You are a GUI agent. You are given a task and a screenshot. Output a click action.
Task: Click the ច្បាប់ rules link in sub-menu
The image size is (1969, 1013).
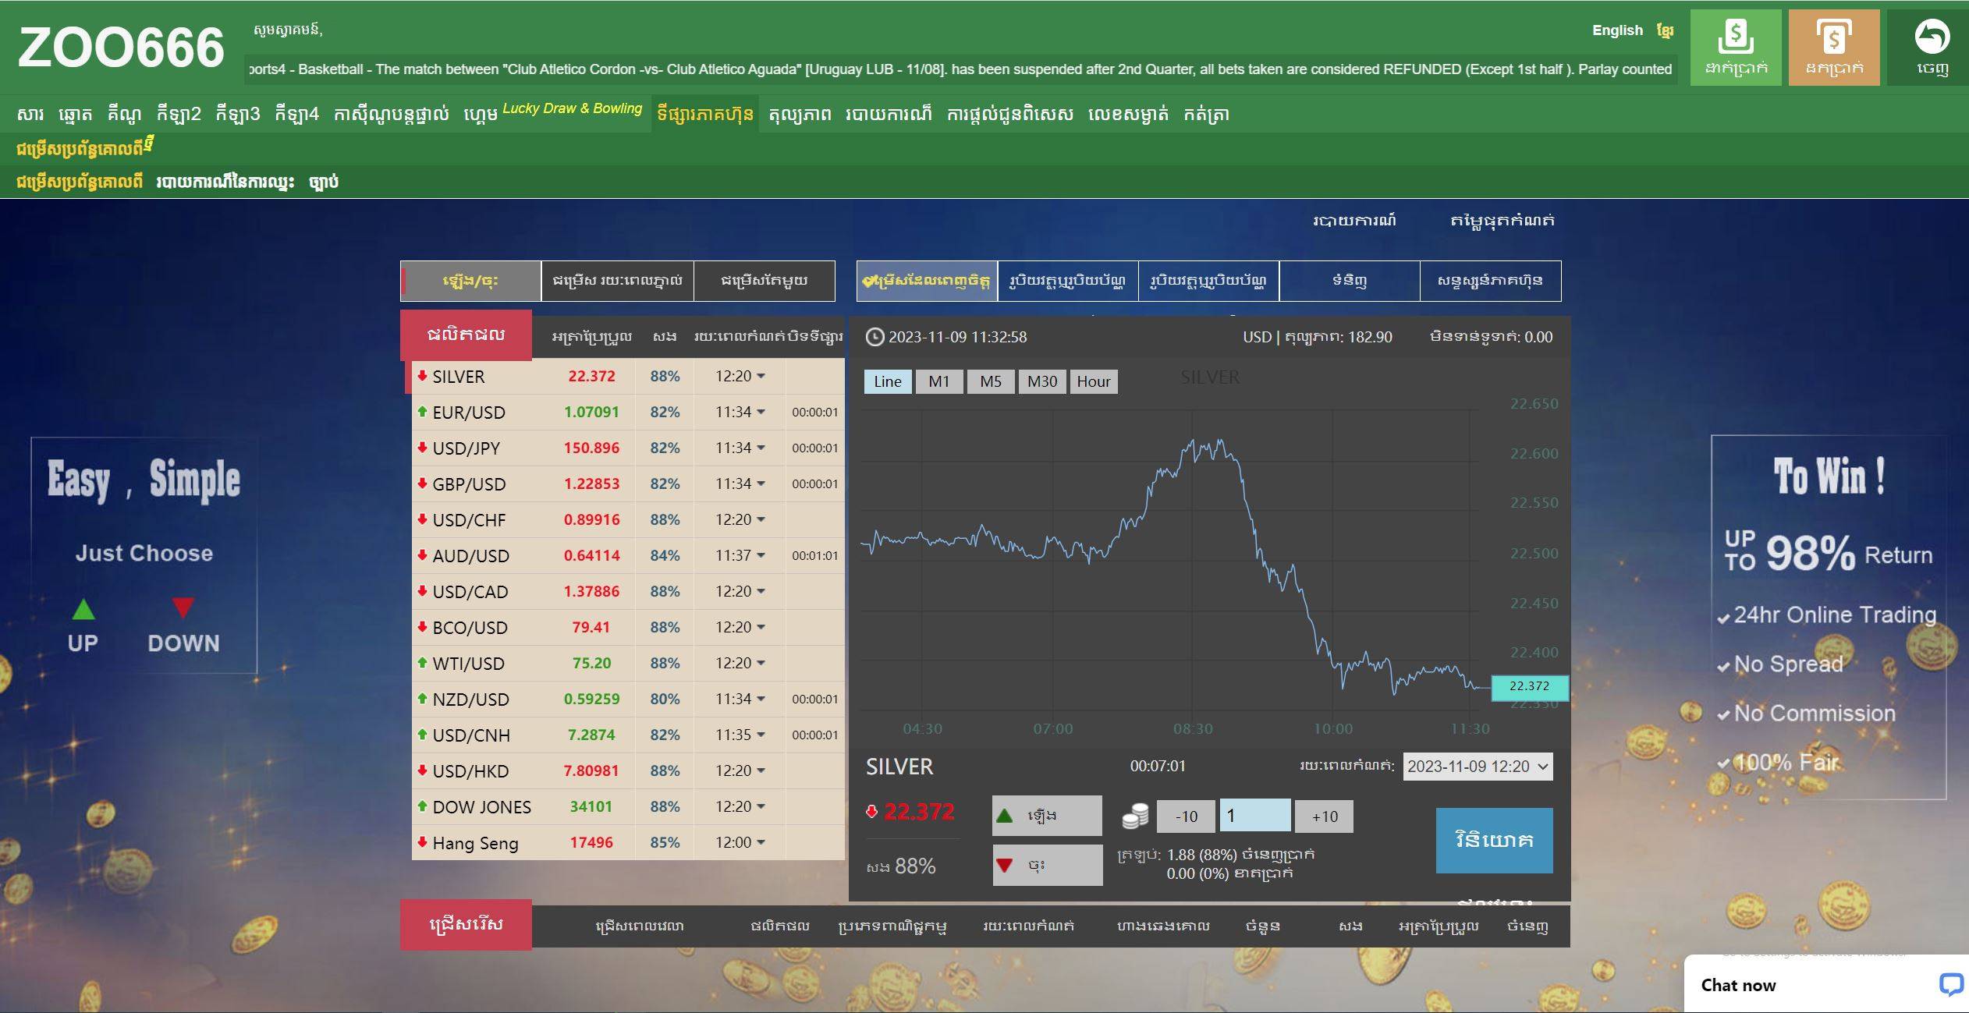click(x=324, y=182)
